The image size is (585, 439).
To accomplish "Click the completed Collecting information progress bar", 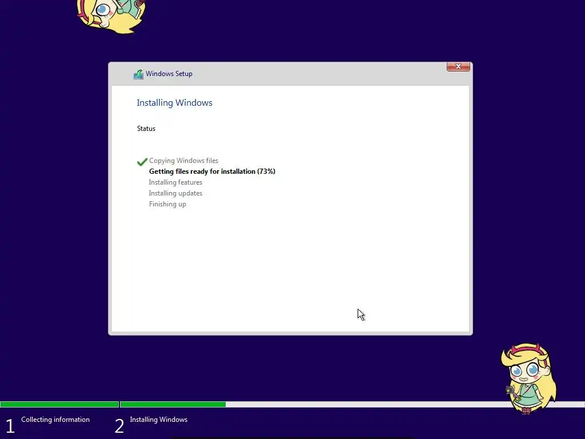I will 59,404.
